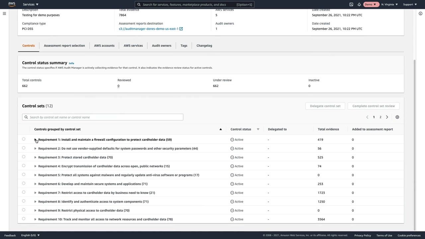Open the notifications bell icon
Screen dimensions: 425x239
click(359, 4)
